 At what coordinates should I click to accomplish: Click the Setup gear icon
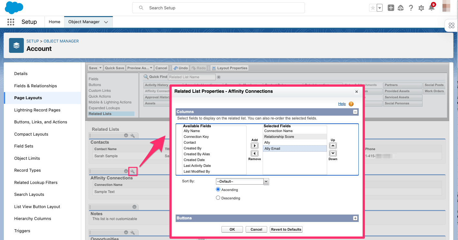point(421,8)
